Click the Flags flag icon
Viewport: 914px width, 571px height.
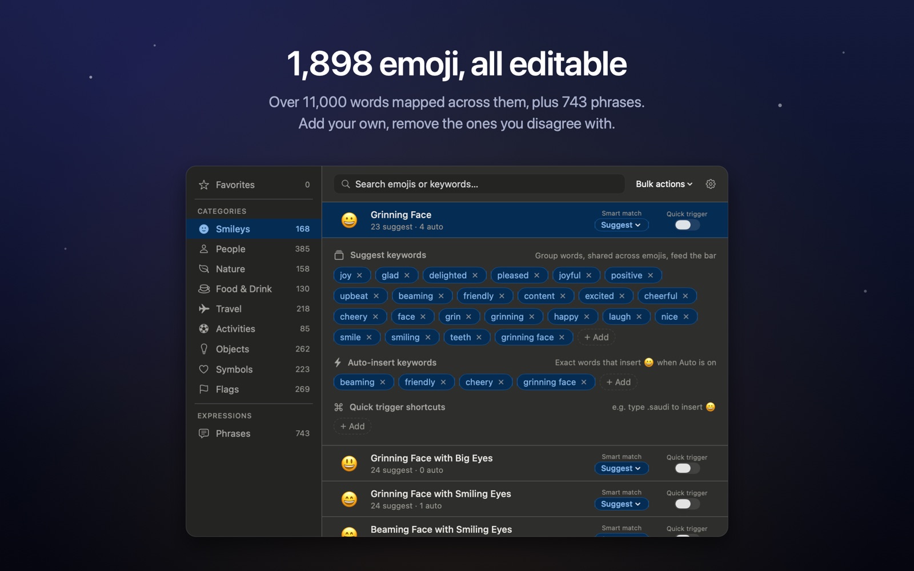coord(204,389)
